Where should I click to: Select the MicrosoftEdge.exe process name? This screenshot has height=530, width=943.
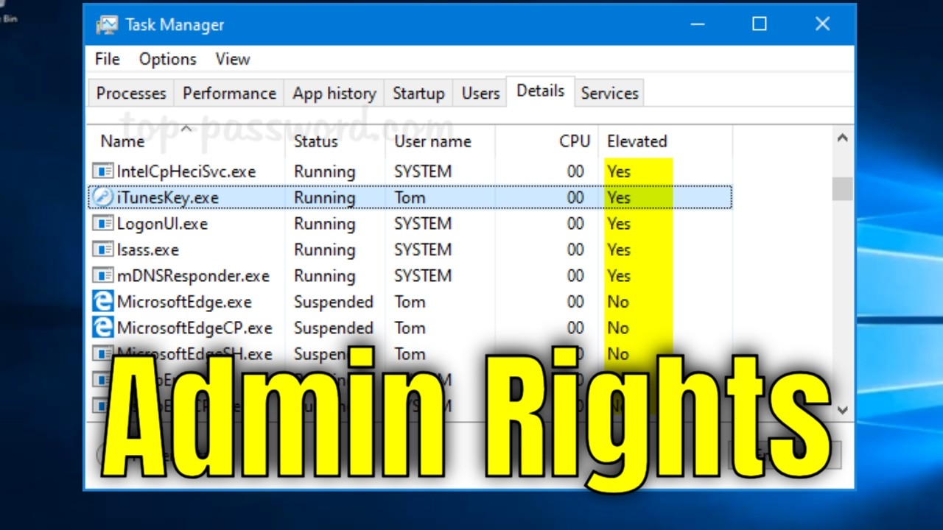[184, 302]
